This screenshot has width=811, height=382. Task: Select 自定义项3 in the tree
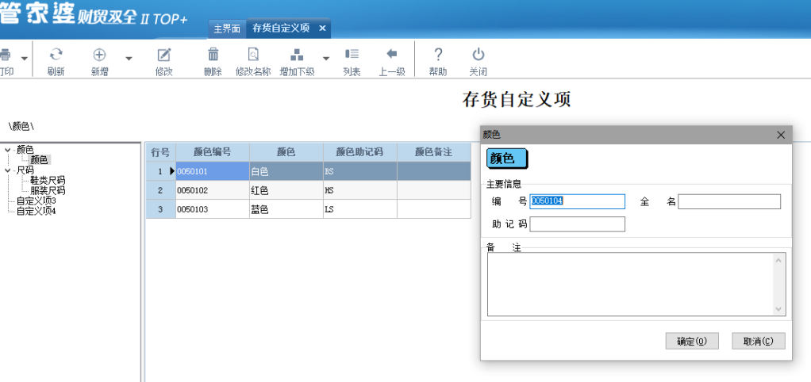click(36, 201)
